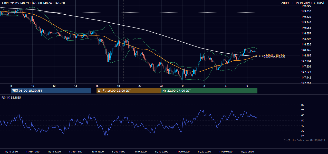The width and height of the screenshot is (328, 154).
Task: Click the RSI scale value 70
Action: pyautogui.click(x=303, y=110)
